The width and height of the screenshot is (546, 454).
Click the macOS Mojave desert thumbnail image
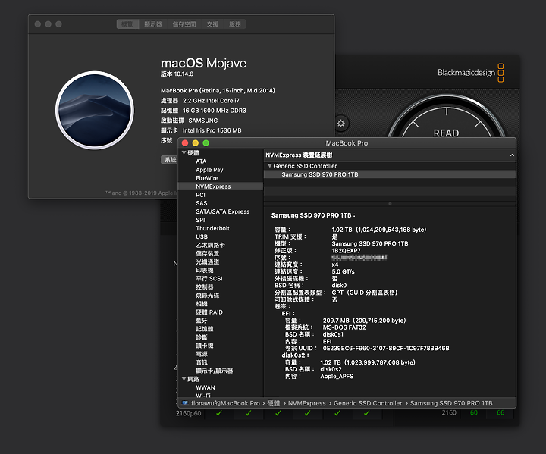[x=95, y=111]
